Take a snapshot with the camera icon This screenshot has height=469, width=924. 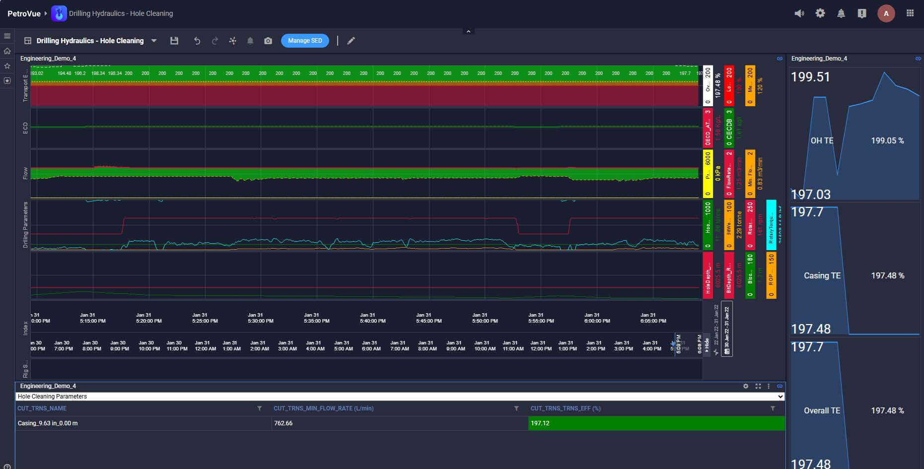coord(268,41)
